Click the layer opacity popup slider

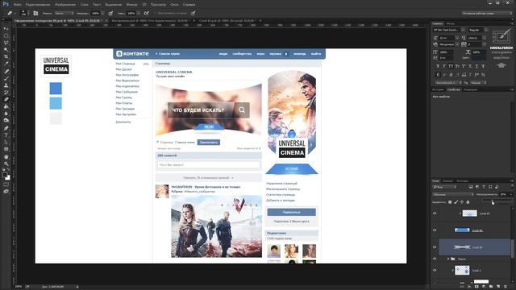497,201
